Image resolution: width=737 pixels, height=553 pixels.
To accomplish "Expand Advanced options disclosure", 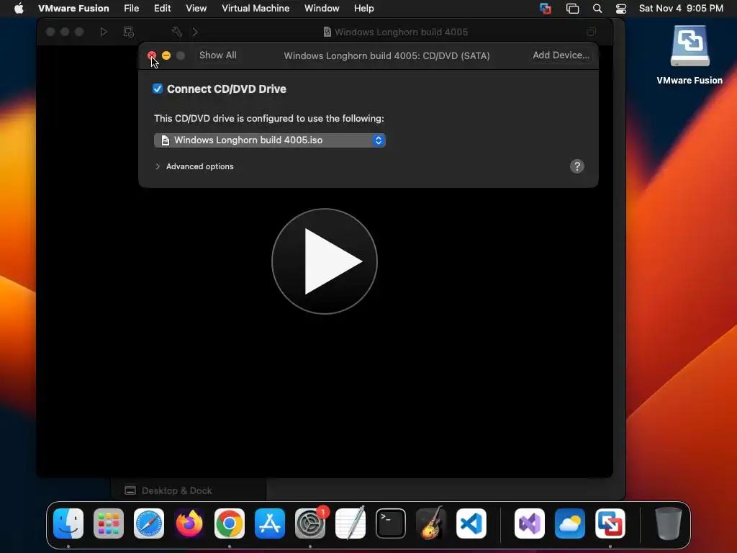I will 158,166.
